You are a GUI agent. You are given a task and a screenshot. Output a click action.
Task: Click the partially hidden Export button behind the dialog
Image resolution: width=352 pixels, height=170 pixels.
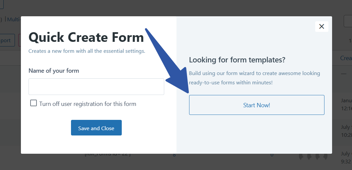(x=7, y=40)
